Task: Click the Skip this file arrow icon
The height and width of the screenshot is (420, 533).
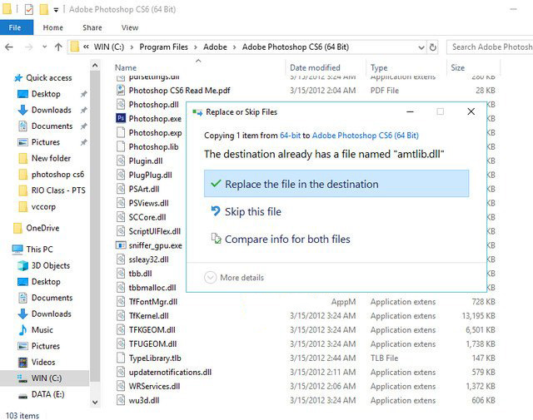Action: (x=216, y=211)
